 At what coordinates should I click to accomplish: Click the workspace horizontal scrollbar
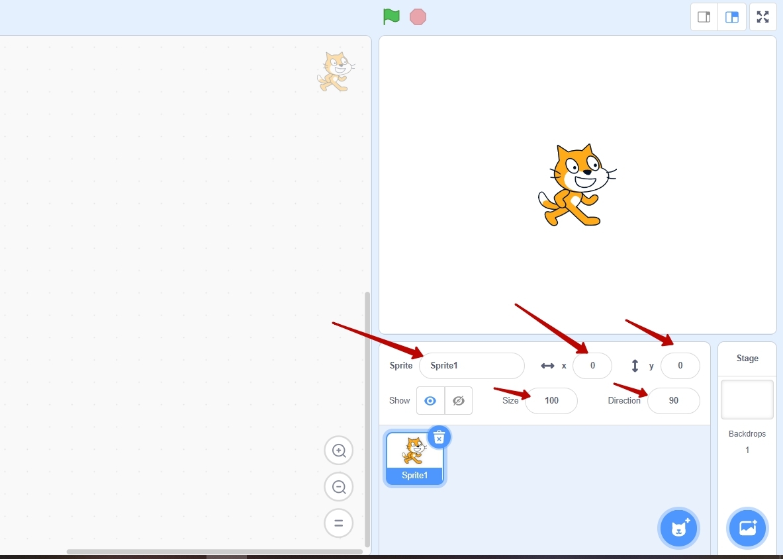pyautogui.click(x=214, y=552)
